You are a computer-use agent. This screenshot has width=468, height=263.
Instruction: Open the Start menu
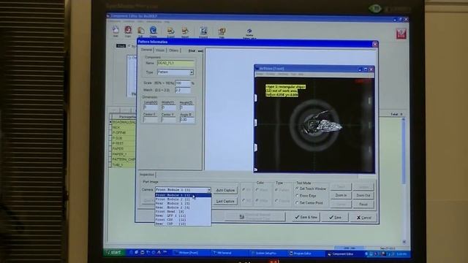[x=114, y=252]
